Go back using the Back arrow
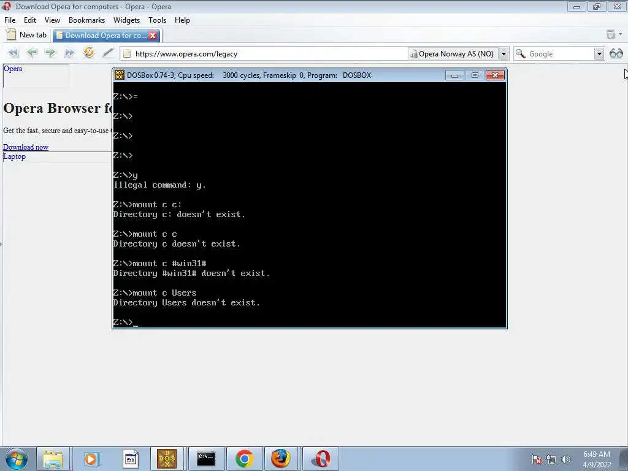The width and height of the screenshot is (628, 471). click(32, 53)
